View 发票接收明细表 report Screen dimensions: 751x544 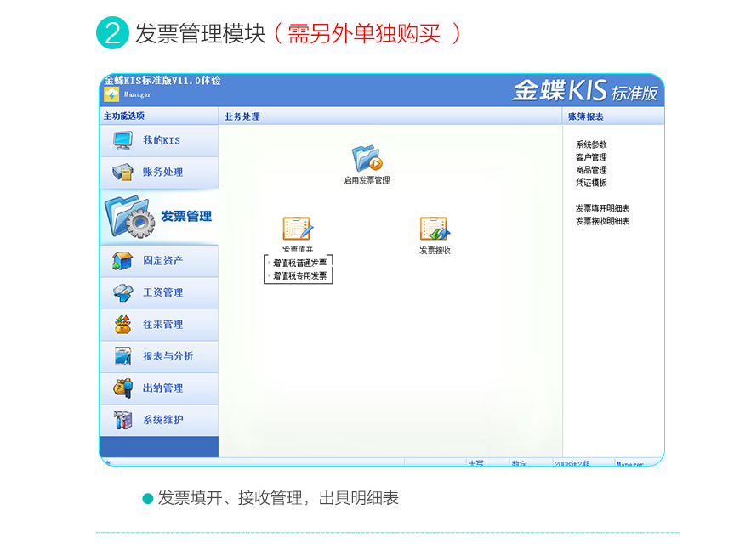pyautogui.click(x=602, y=222)
